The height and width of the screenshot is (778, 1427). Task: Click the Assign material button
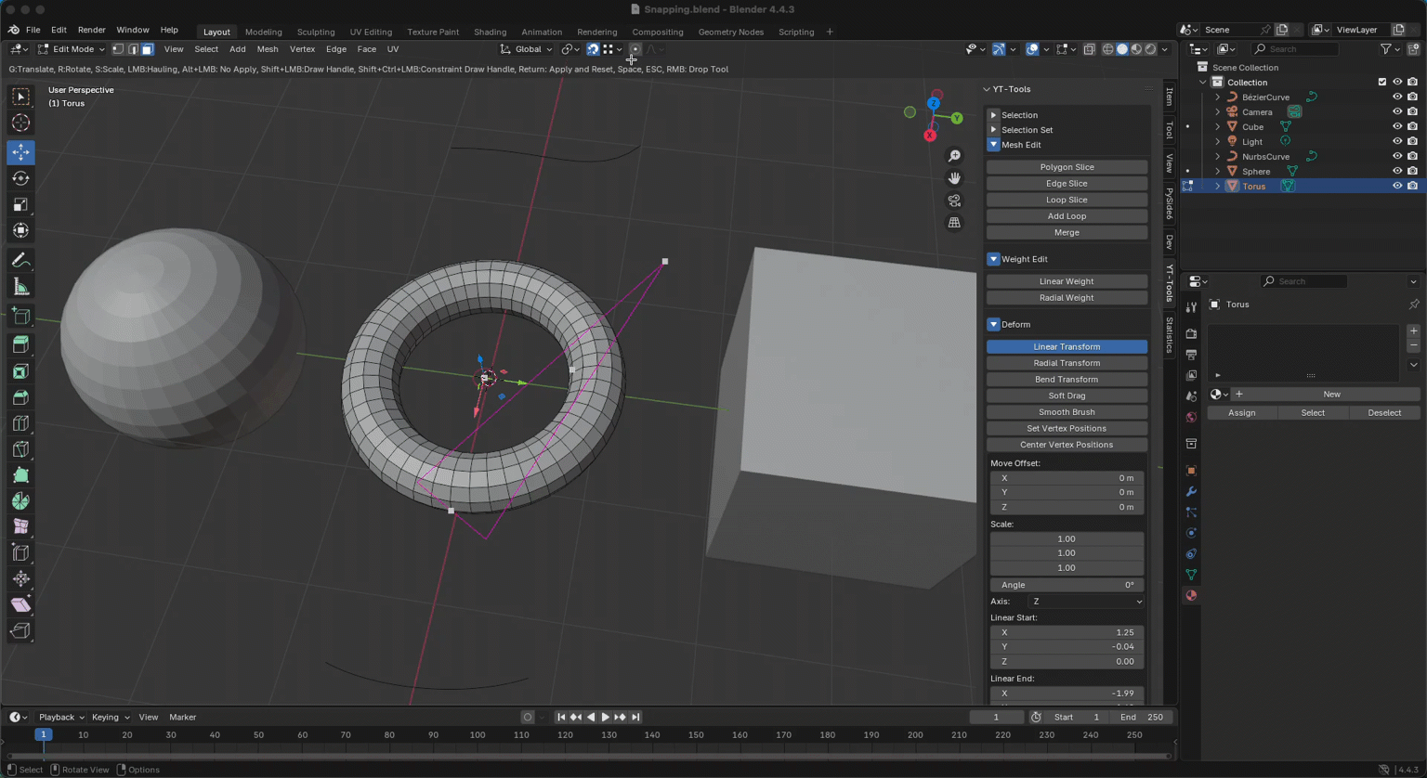point(1242,413)
